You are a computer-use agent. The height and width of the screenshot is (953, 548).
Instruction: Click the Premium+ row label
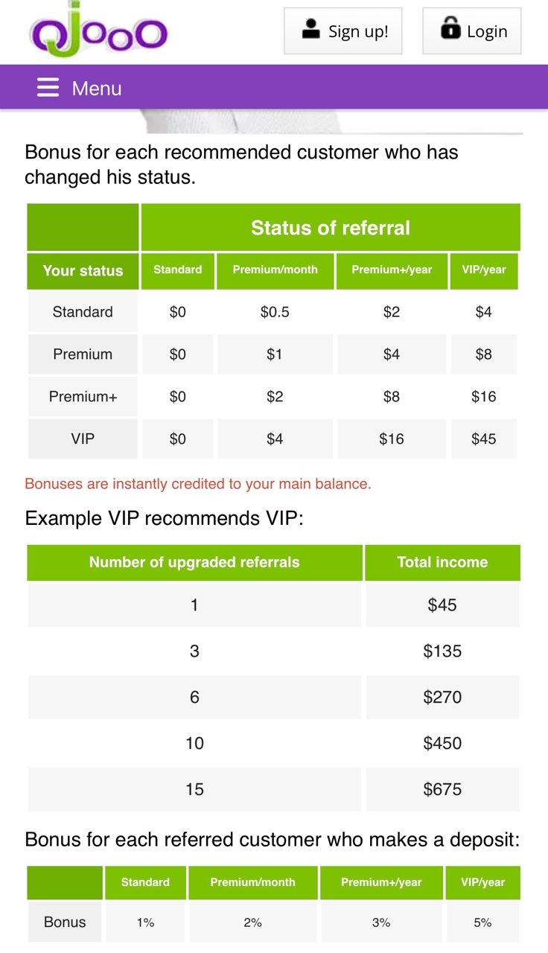tap(83, 397)
